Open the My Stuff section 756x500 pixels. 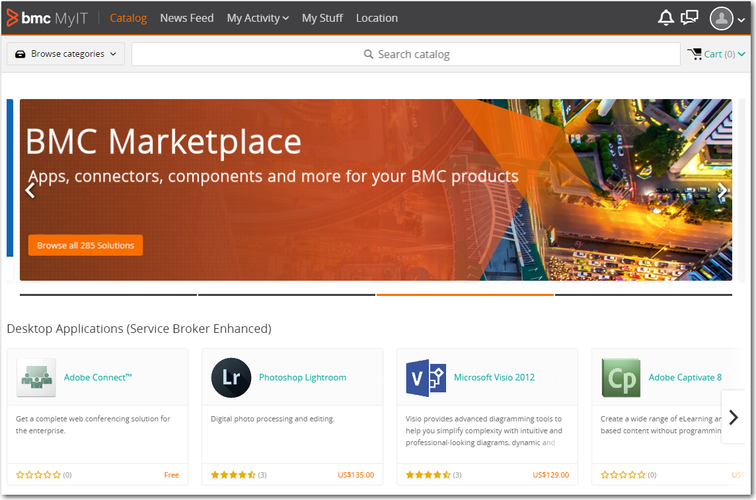pyautogui.click(x=322, y=18)
